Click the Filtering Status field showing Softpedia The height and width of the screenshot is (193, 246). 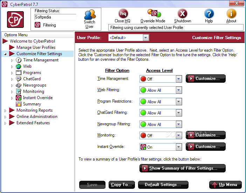(x=55, y=17)
